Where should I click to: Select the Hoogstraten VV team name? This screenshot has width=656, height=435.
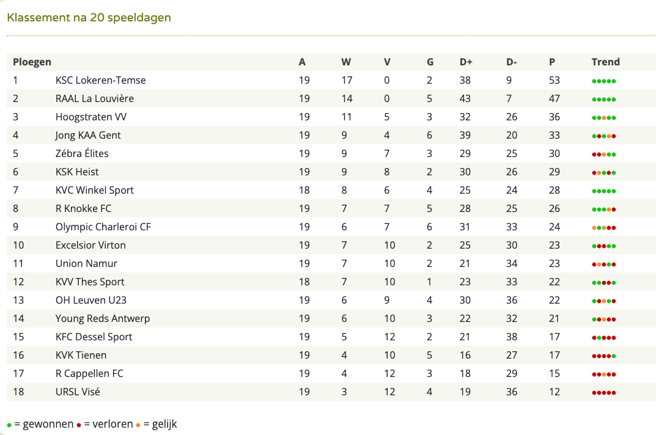[x=90, y=117]
